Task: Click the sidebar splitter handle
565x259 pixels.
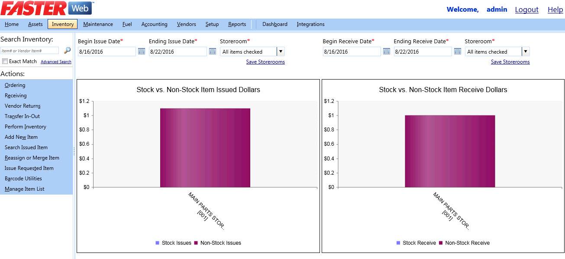Action: click(x=74, y=151)
